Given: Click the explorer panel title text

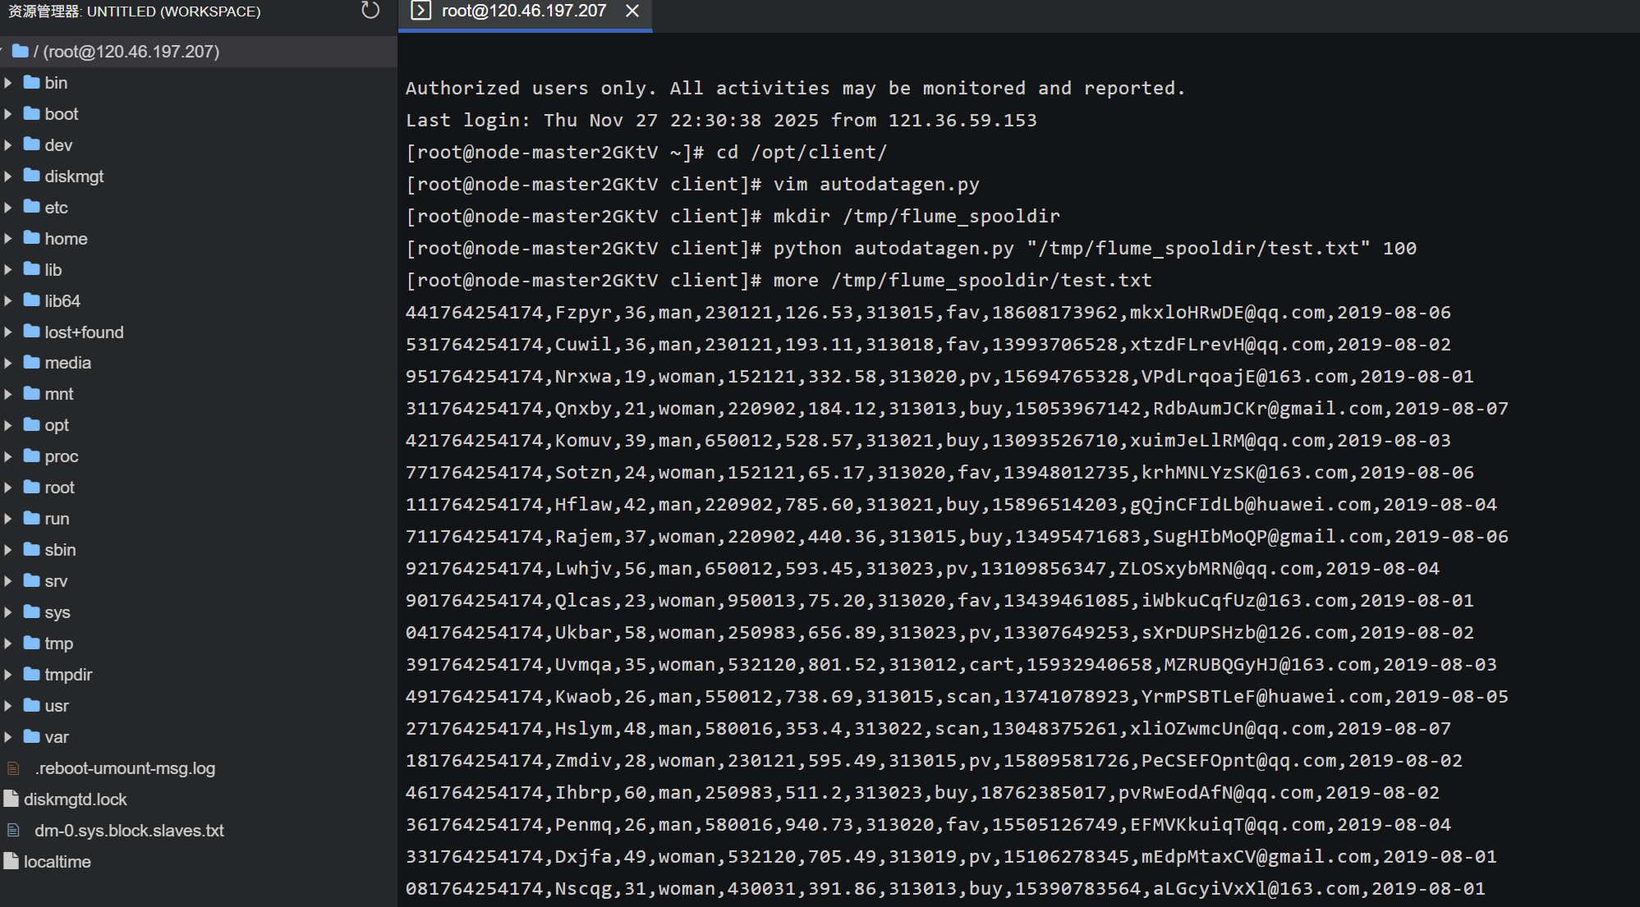Looking at the screenshot, I should click(x=134, y=11).
